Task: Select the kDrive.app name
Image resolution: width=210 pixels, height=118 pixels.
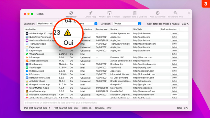Action: point(35,74)
